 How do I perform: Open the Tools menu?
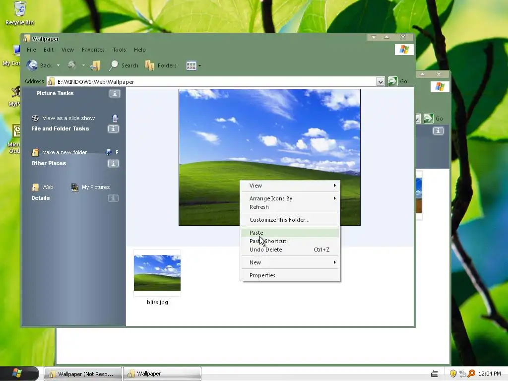(x=119, y=50)
